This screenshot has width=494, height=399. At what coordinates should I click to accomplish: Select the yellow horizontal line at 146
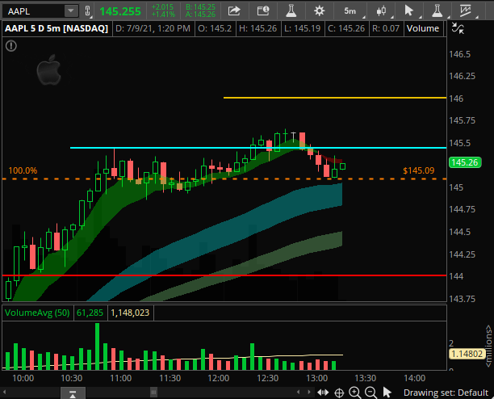pyautogui.click(x=335, y=98)
